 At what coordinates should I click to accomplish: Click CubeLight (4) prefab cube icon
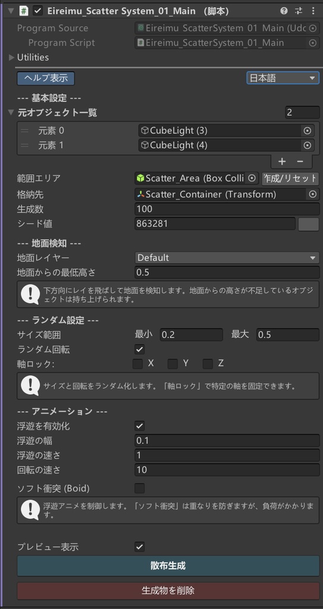[x=145, y=145]
